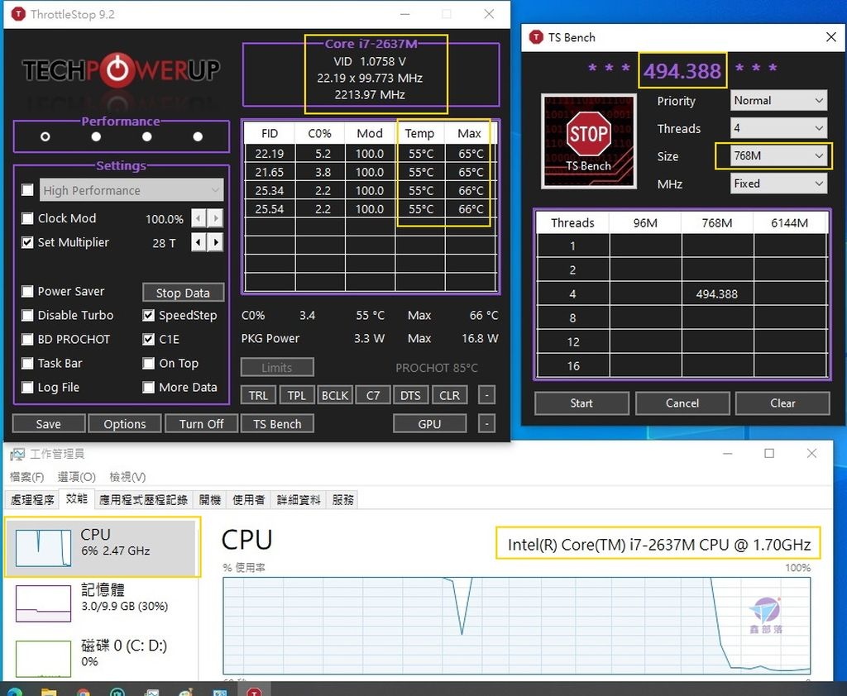
Task: Open the DTS window in ThrottleStop
Action: 410,395
